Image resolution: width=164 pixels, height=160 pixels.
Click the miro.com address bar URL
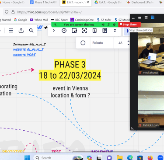click(x=49, y=12)
